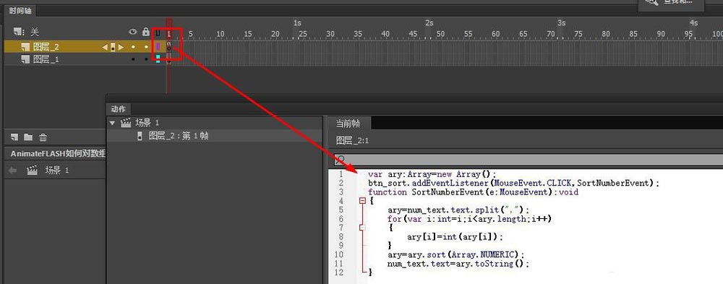The image size is (723, 284).
Task: Click the magnifier icon in the code search bar
Action: coord(341,160)
